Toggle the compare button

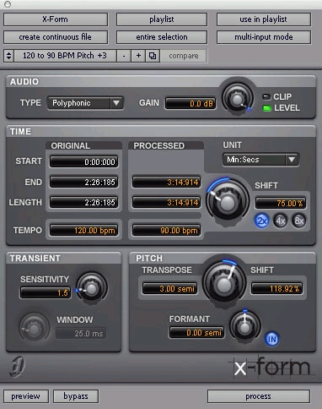pos(184,56)
